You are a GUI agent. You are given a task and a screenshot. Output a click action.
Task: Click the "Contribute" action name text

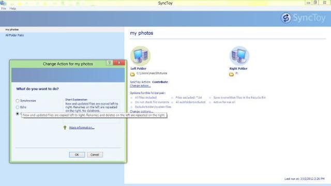(160, 82)
